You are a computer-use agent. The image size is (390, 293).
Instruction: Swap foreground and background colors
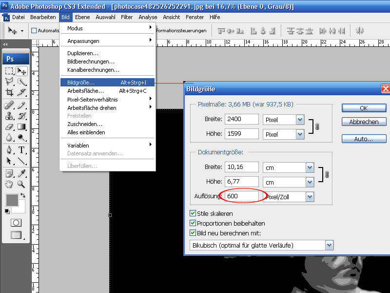click(x=23, y=195)
